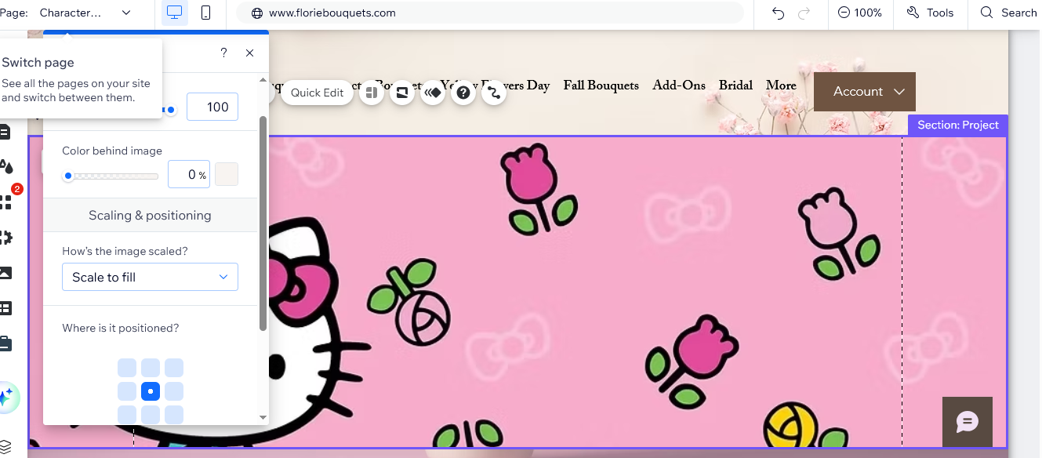
Task: Click the Section: Project label
Action: click(958, 125)
